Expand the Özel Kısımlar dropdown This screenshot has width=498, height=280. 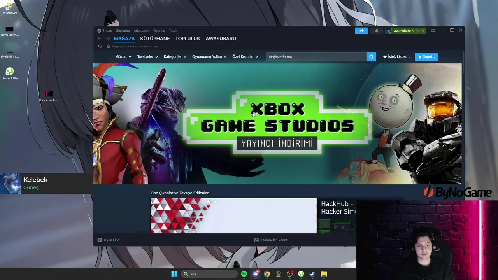pyautogui.click(x=245, y=57)
